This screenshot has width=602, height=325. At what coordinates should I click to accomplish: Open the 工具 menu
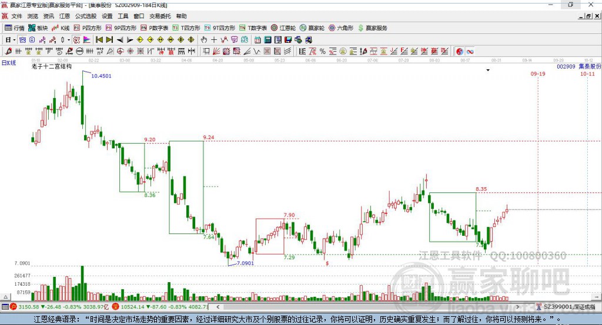pyautogui.click(x=123, y=16)
